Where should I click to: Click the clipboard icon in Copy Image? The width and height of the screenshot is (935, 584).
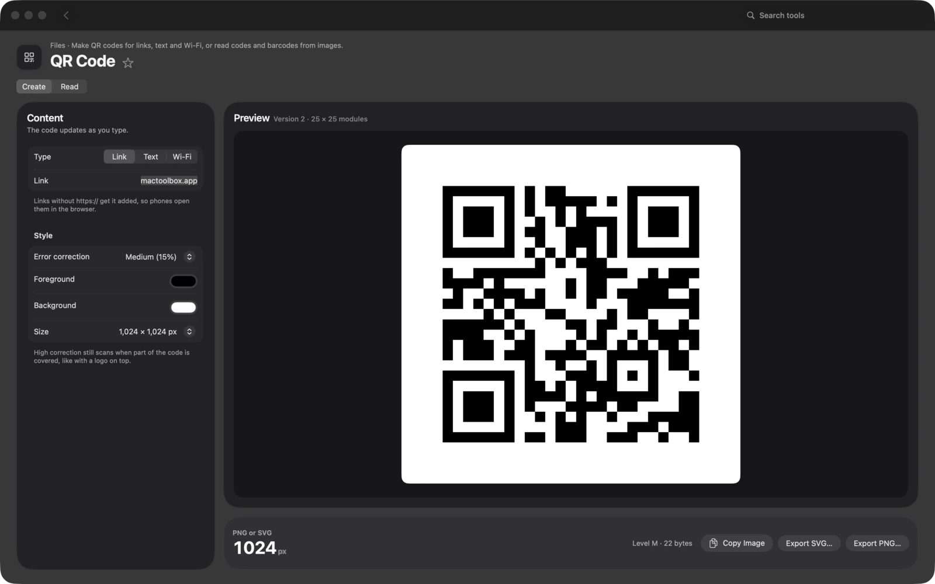pyautogui.click(x=714, y=543)
